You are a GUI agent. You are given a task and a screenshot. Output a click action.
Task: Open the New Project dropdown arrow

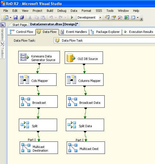coord(10,17)
